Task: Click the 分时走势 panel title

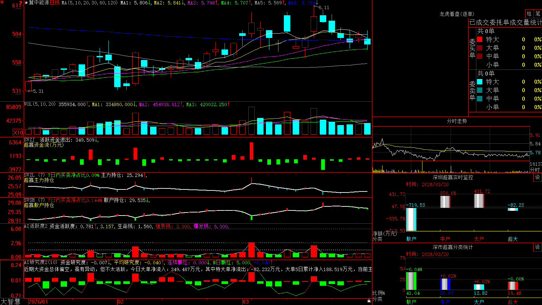Action: (457, 121)
